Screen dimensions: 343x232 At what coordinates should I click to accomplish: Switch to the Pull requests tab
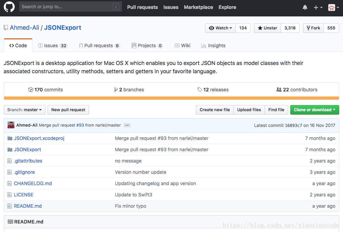coord(99,46)
